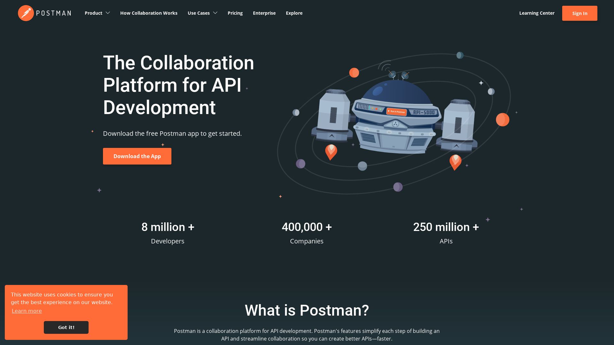Open the Product menu
The image size is (614, 345).
tap(93, 13)
